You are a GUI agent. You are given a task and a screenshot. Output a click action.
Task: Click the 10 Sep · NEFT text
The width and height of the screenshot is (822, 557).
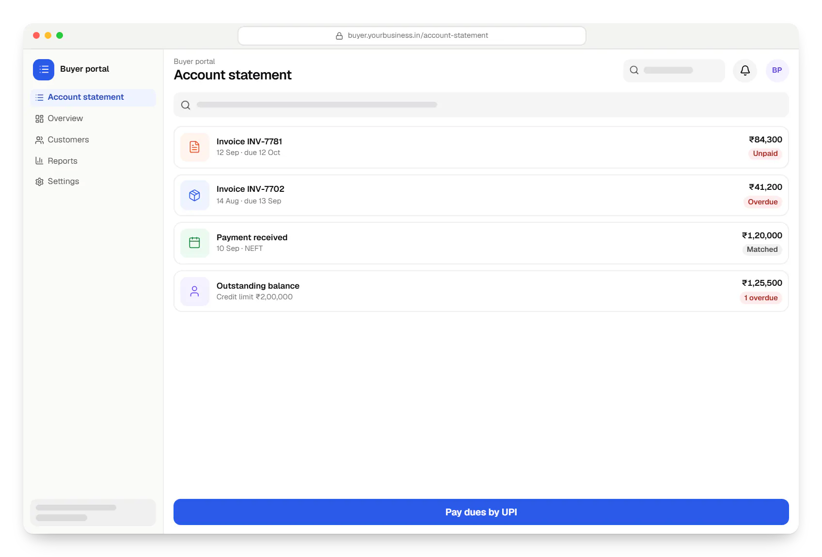(239, 248)
